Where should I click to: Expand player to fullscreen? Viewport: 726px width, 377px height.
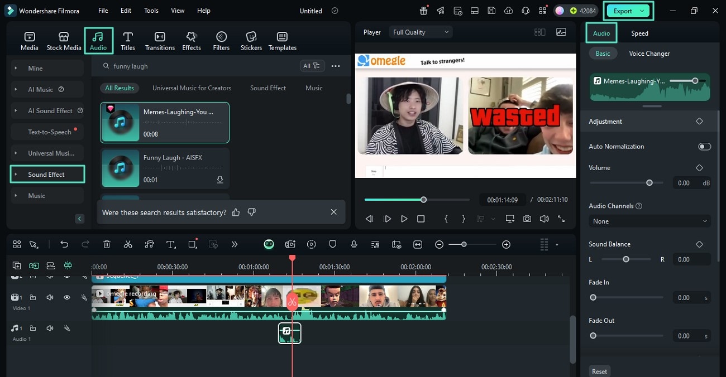pyautogui.click(x=561, y=219)
